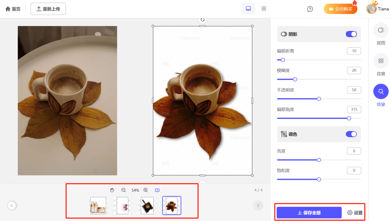Disable the 调色 color adjustment switch
This screenshot has width=391, height=221.
click(351, 134)
